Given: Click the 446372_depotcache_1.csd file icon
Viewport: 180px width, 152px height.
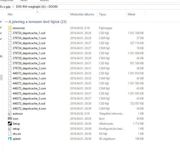Looking at the screenshot, I should (10, 73).
